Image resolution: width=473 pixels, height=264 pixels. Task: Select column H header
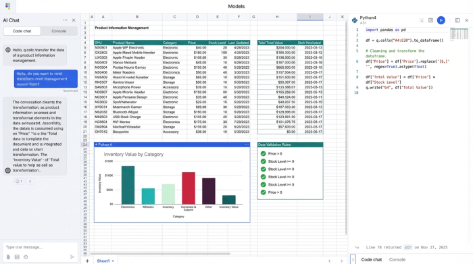277,17
